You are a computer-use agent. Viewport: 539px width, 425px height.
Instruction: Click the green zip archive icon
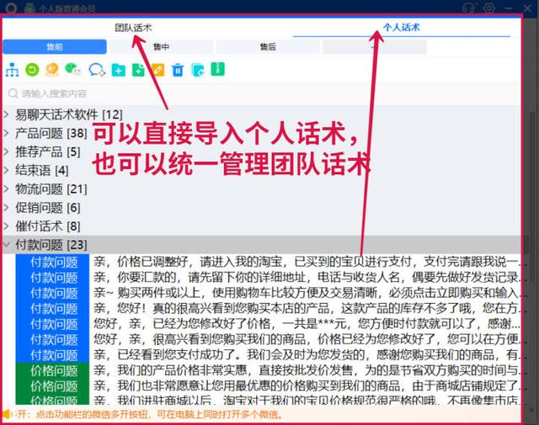point(217,70)
